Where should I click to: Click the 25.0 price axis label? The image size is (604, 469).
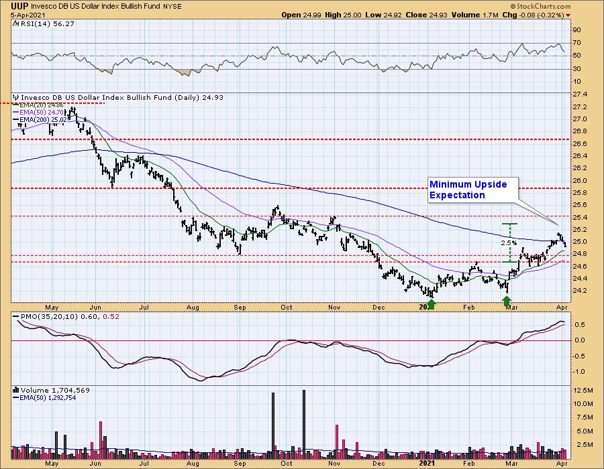(579, 242)
